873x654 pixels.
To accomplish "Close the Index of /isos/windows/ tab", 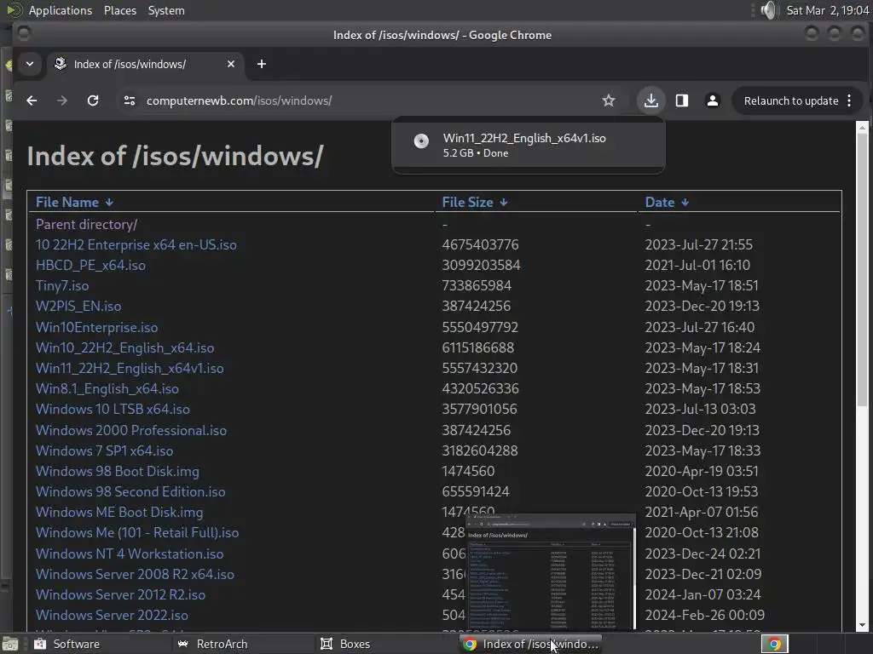I will click(x=231, y=64).
